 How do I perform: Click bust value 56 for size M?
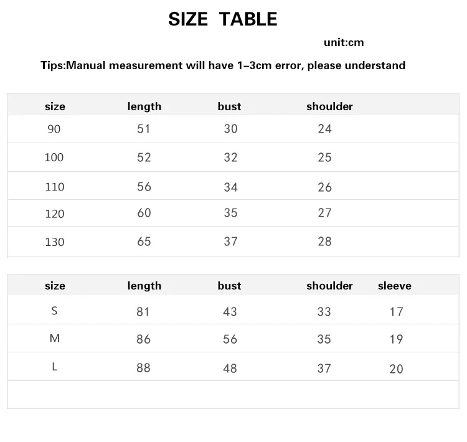pyautogui.click(x=230, y=339)
